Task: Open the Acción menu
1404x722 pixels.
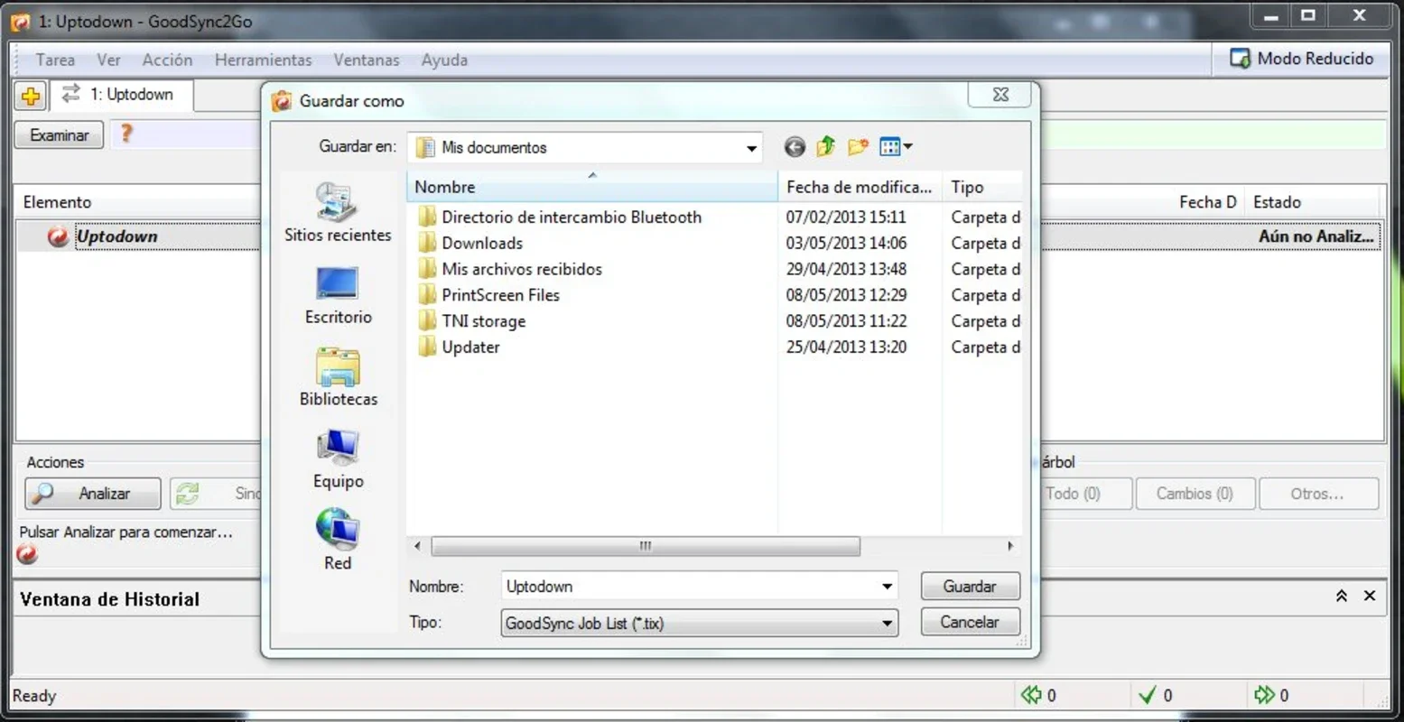Action: (167, 60)
